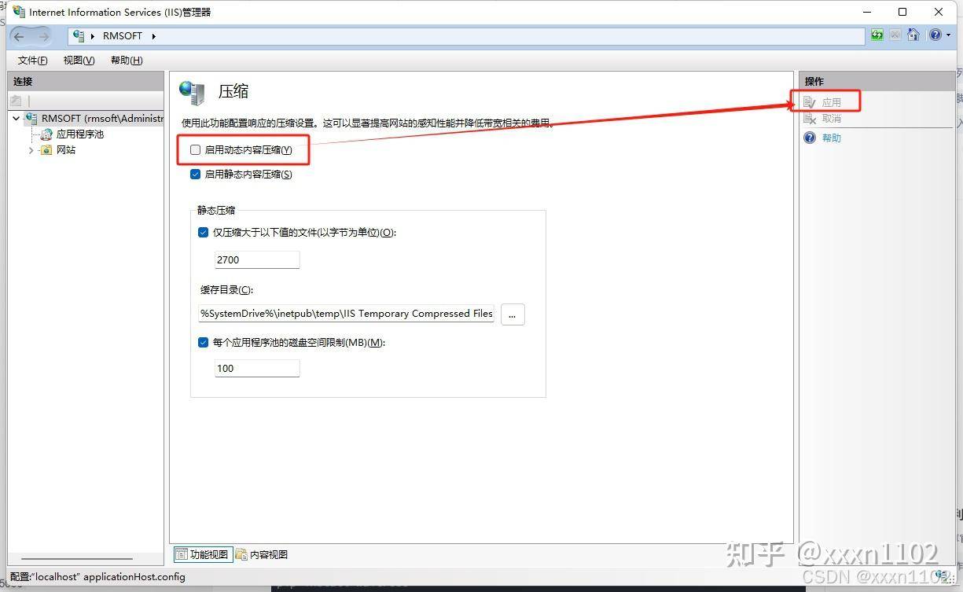963x592 pixels.
Task: Switch to 功能视图 tab
Action: 202,554
